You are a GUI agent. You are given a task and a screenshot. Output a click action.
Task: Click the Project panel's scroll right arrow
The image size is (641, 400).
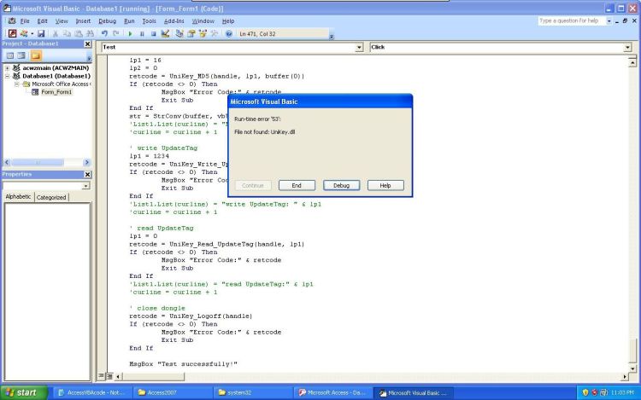(x=86, y=162)
